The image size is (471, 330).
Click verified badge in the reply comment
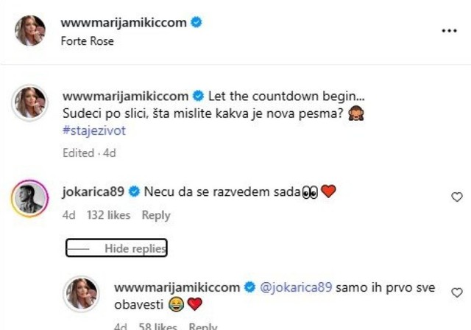click(x=249, y=287)
